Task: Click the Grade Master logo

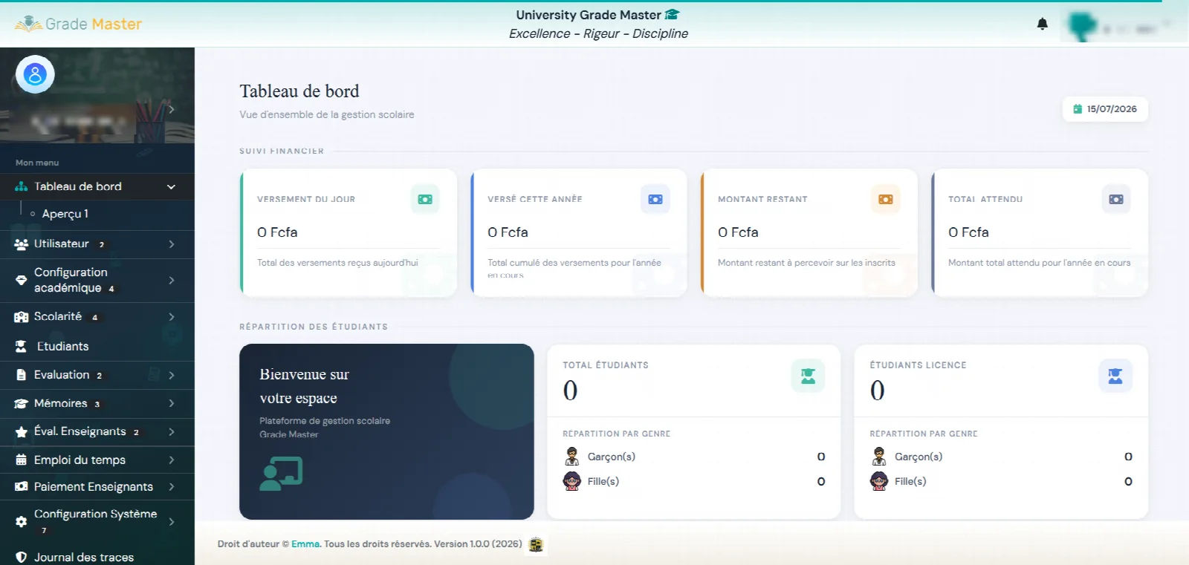Action: tap(78, 24)
